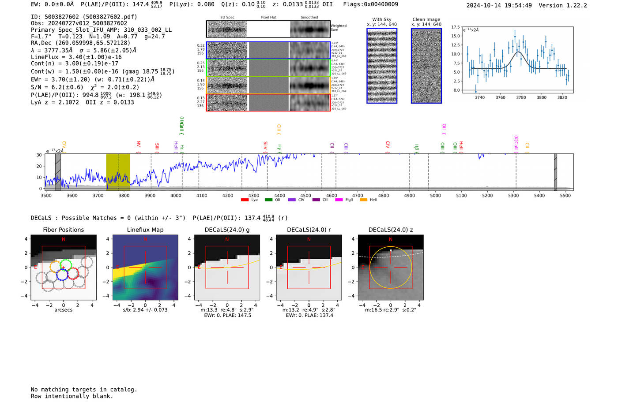618x420 pixels.
Task: Click the orange fiber circle in Fiber Positions
Action: (x=56, y=266)
